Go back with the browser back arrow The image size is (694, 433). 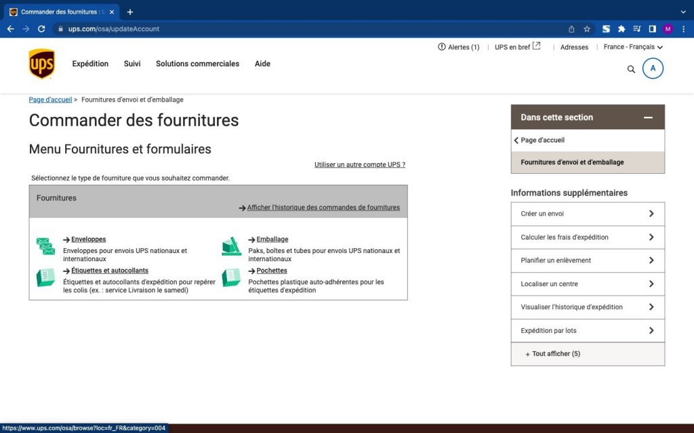(11, 28)
